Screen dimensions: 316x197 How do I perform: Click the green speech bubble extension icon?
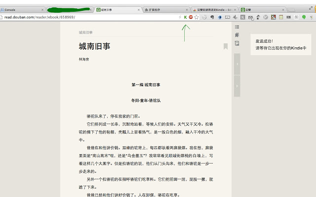click(304, 17)
